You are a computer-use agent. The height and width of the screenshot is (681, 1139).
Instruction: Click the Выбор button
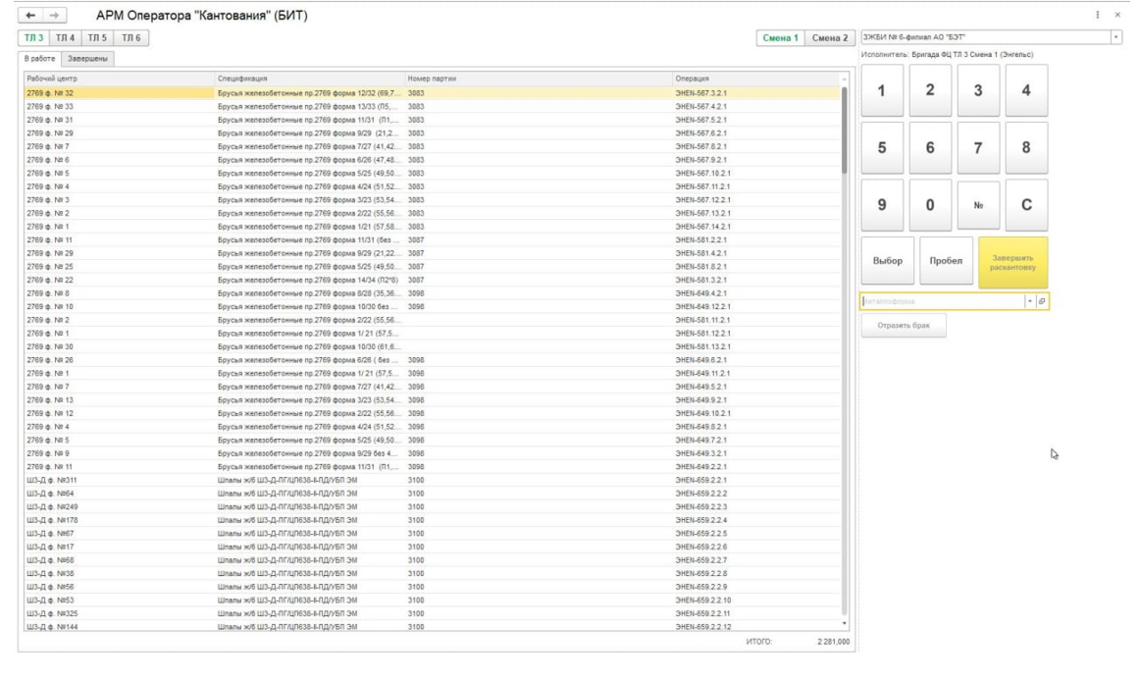(x=888, y=261)
